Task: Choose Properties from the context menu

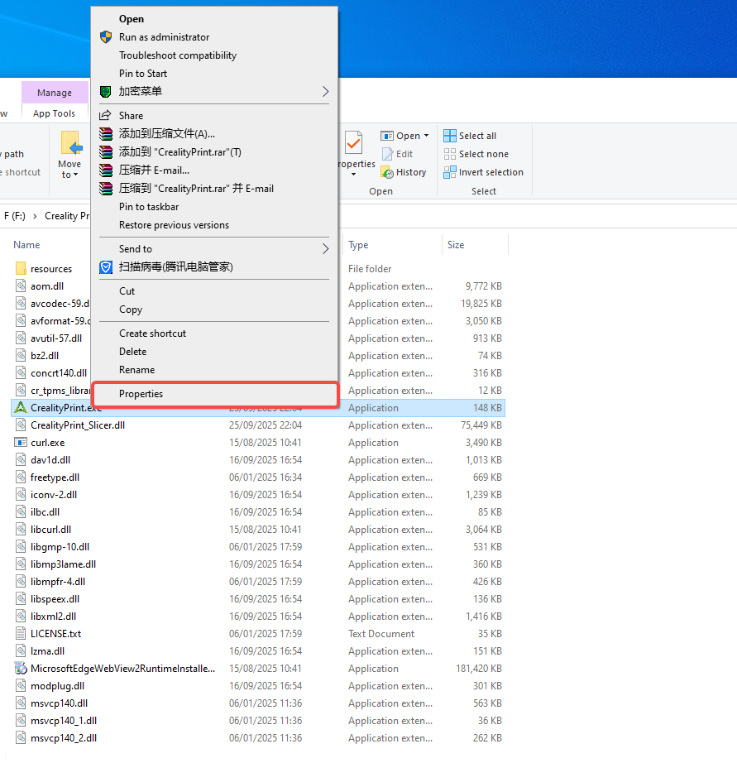Action: (141, 394)
